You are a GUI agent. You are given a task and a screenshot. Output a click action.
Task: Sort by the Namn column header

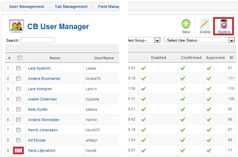(x=55, y=58)
